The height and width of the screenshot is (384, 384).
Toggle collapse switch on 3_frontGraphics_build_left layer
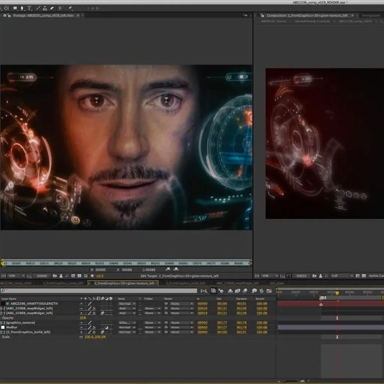[85, 332]
